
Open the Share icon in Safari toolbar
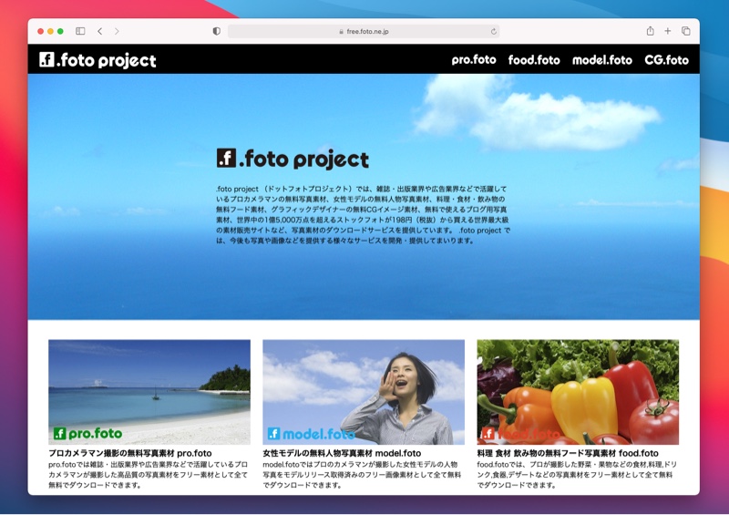tap(650, 31)
